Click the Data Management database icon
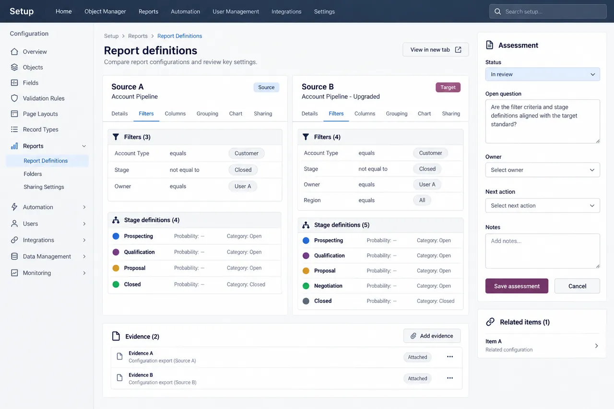614x409 pixels. pos(14,257)
